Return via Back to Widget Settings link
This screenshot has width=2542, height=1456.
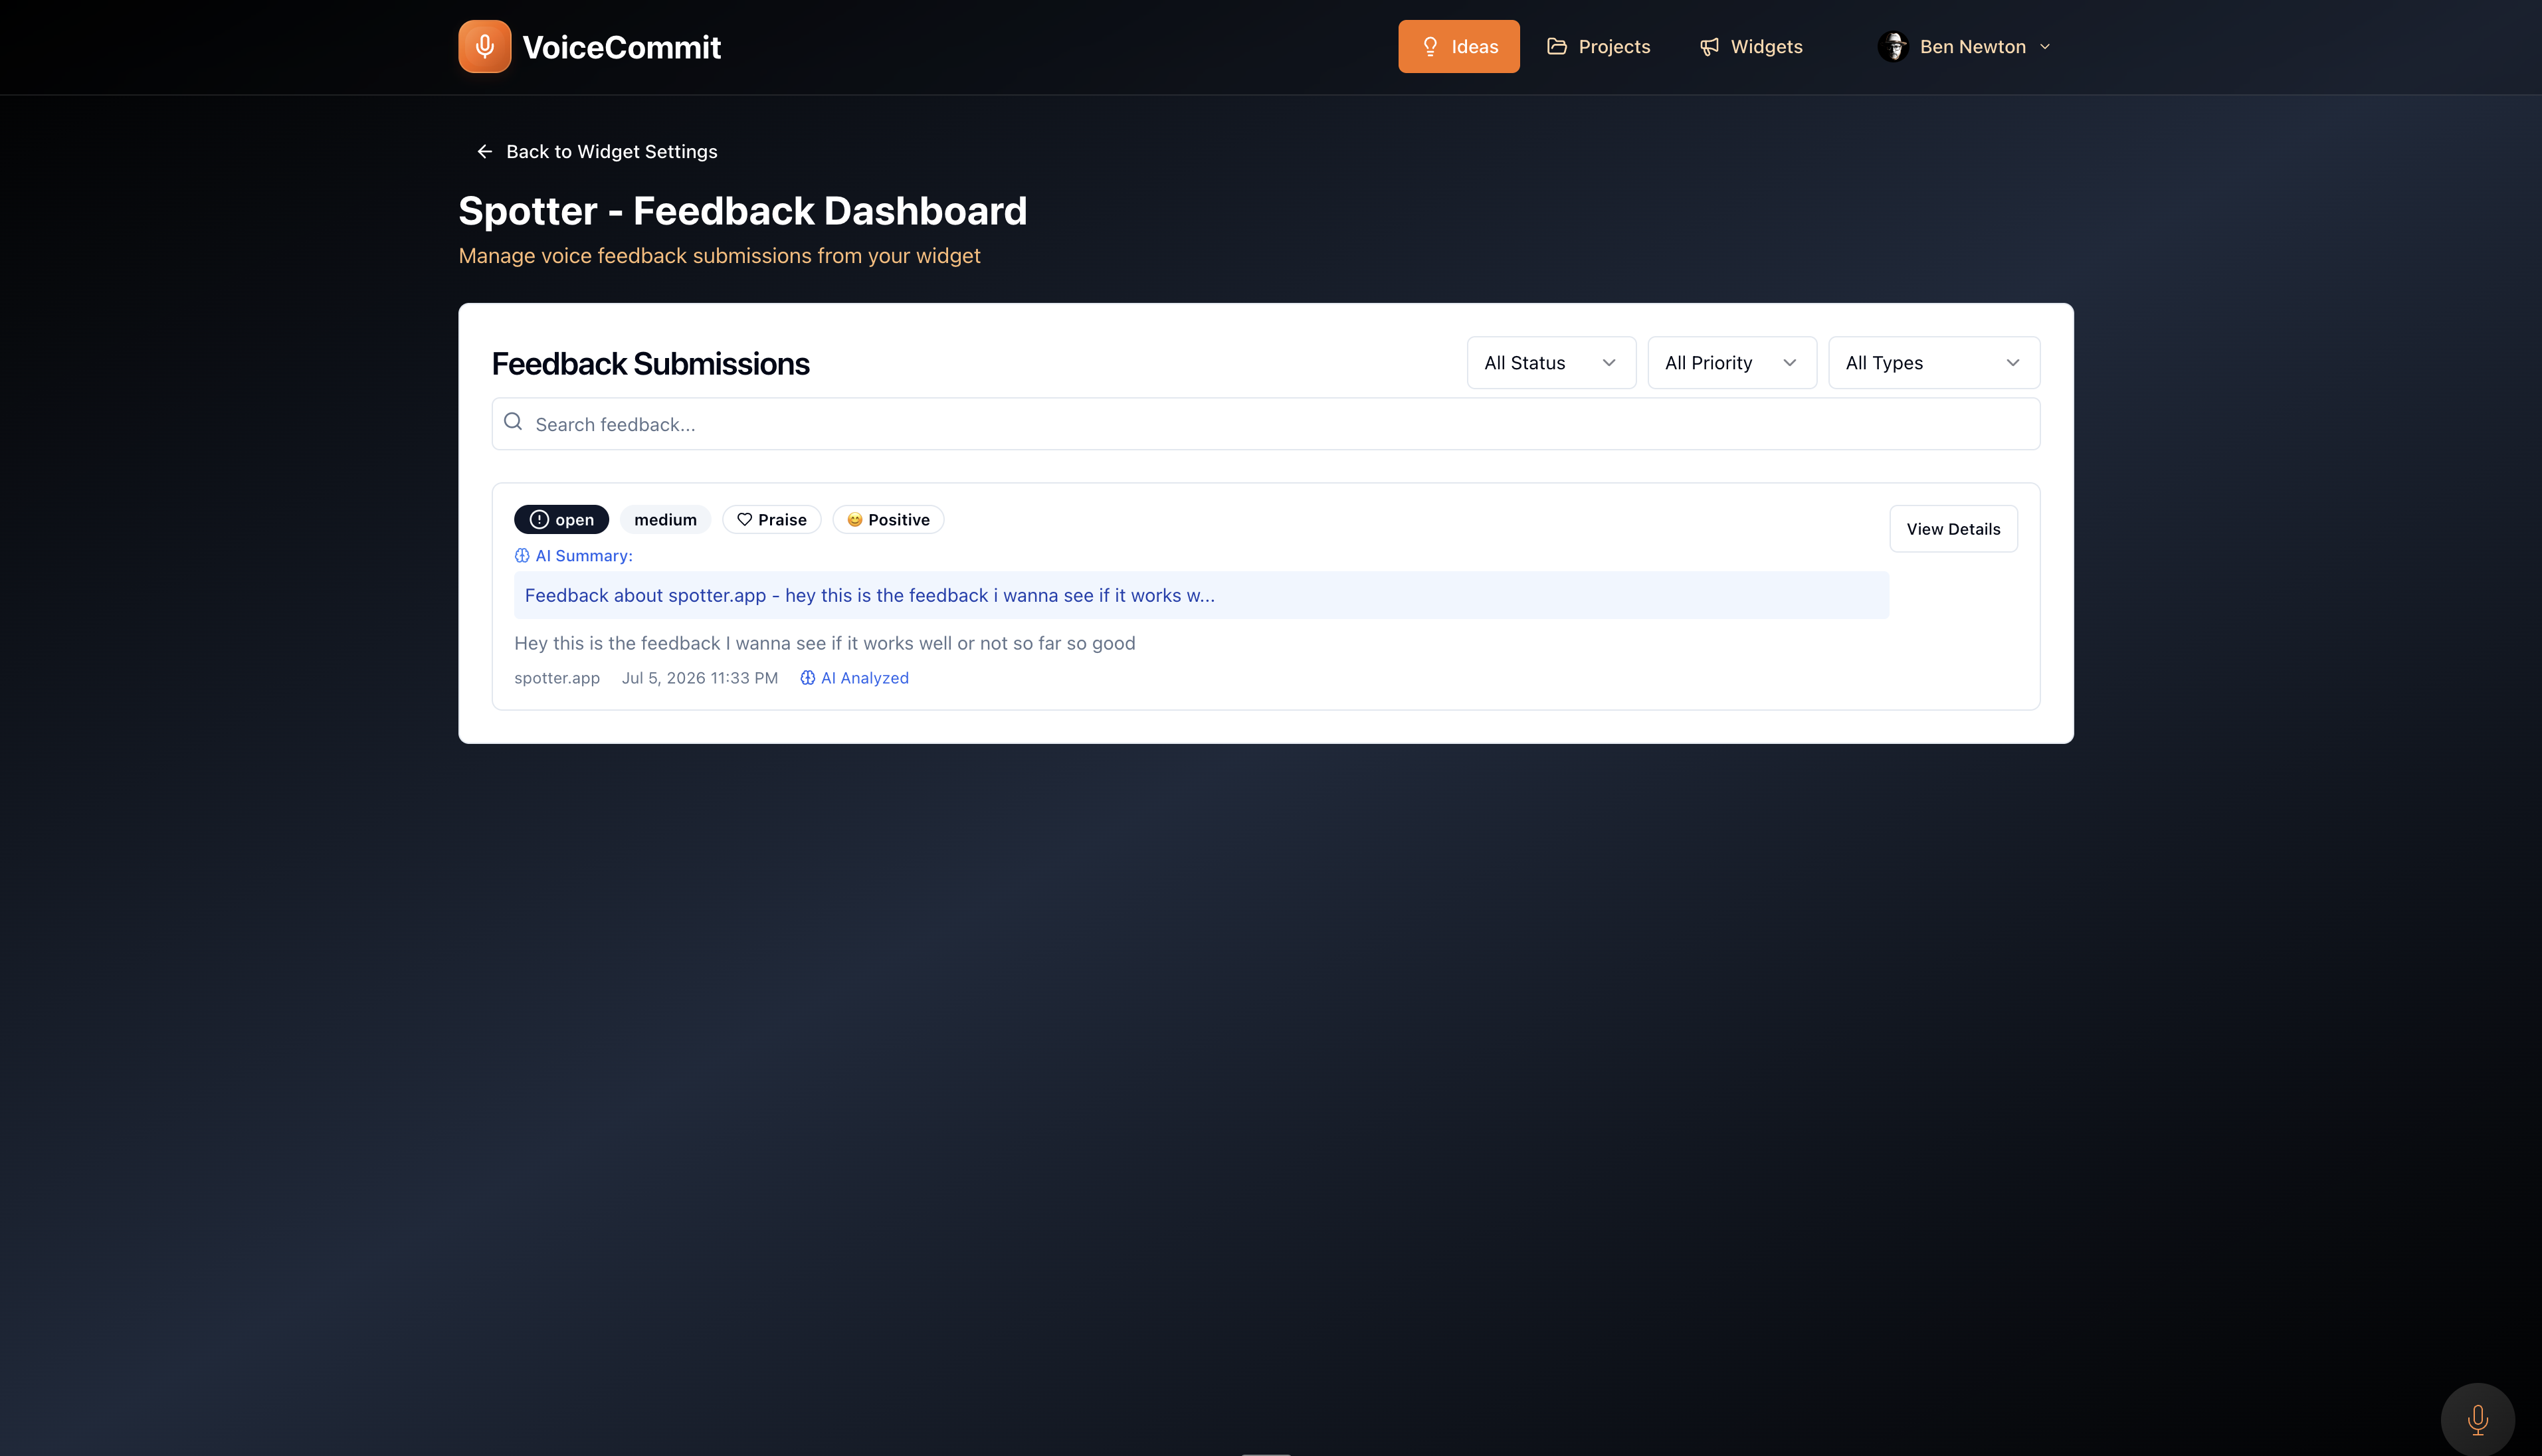point(597,151)
